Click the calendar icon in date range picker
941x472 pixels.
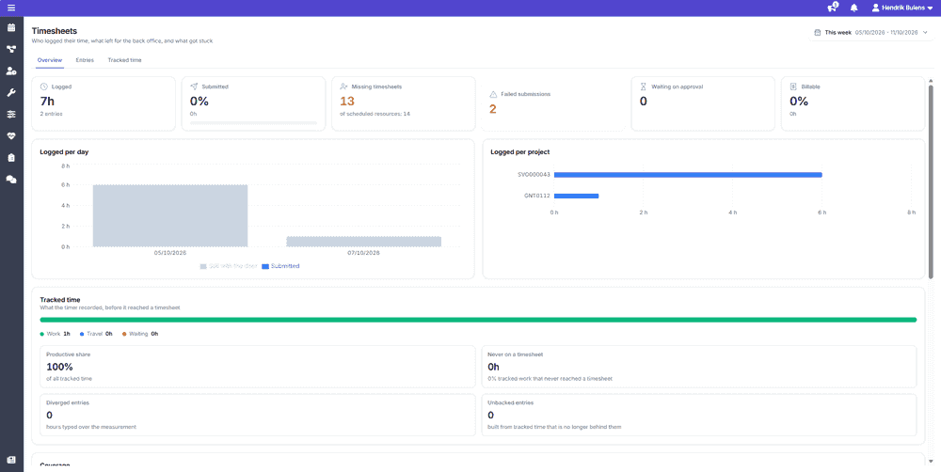point(818,32)
